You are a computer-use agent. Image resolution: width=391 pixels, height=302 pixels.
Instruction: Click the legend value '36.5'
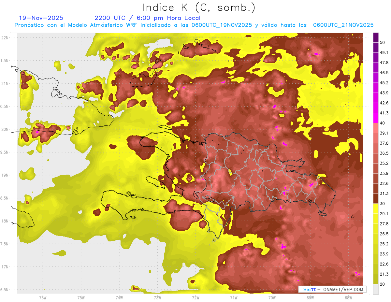coord(384,153)
